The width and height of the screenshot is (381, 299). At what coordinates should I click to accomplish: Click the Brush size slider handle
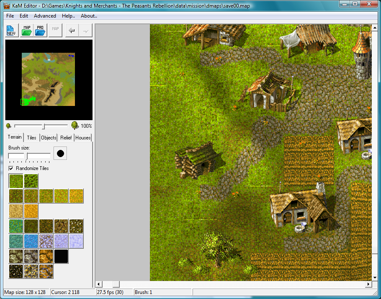point(27,156)
